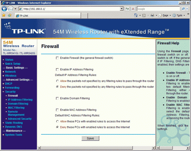Click the red Stop loading icon
The width and height of the screenshot is (191, 151).
click(x=133, y=9)
